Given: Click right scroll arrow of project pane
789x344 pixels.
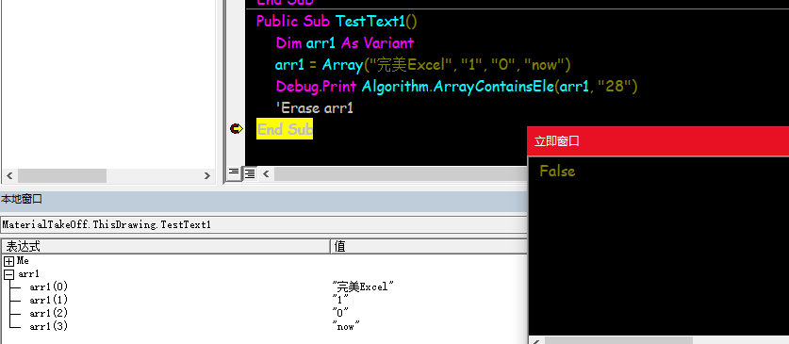Looking at the screenshot, I should click(207, 175).
